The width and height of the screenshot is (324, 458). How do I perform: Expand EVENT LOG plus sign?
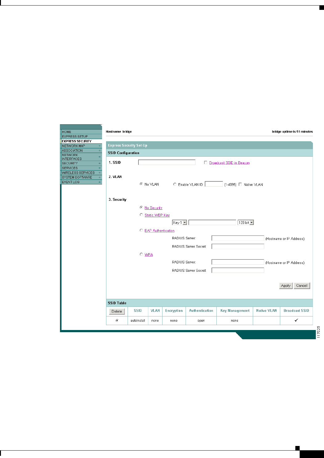[100, 182]
